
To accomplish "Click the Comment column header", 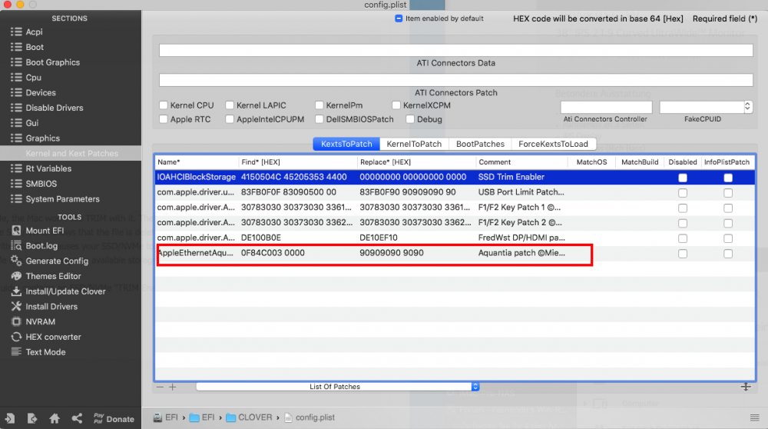I will [521, 162].
